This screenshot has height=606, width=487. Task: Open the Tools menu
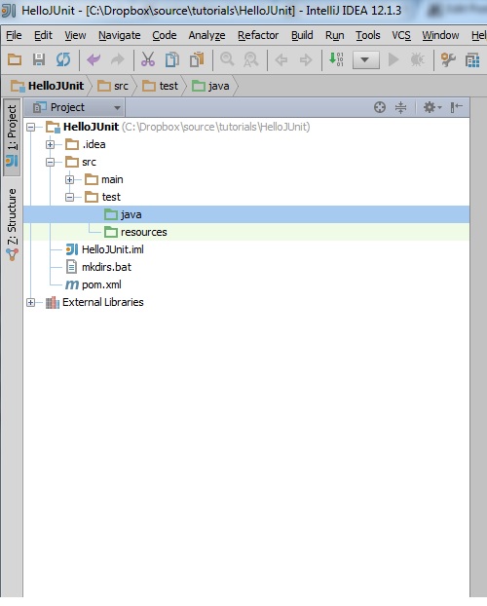(368, 35)
